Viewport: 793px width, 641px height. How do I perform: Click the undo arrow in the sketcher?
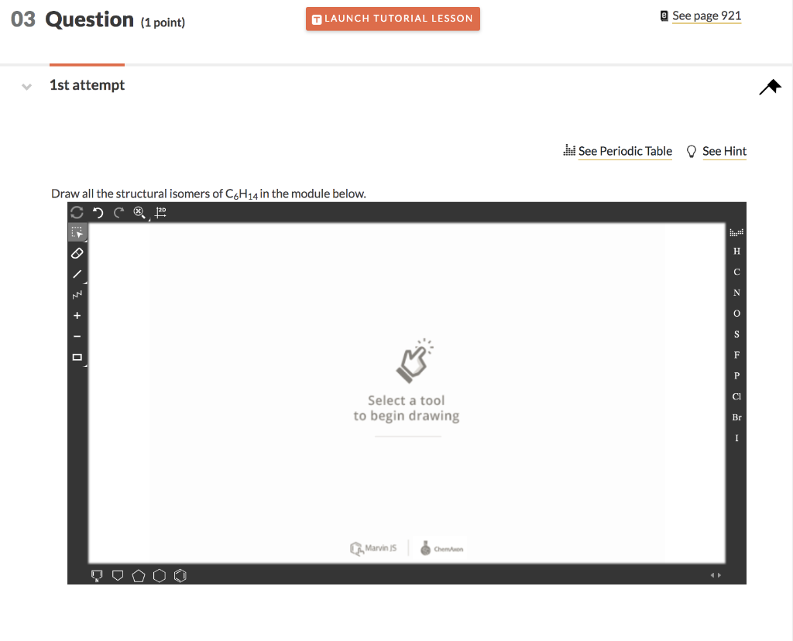pyautogui.click(x=98, y=211)
